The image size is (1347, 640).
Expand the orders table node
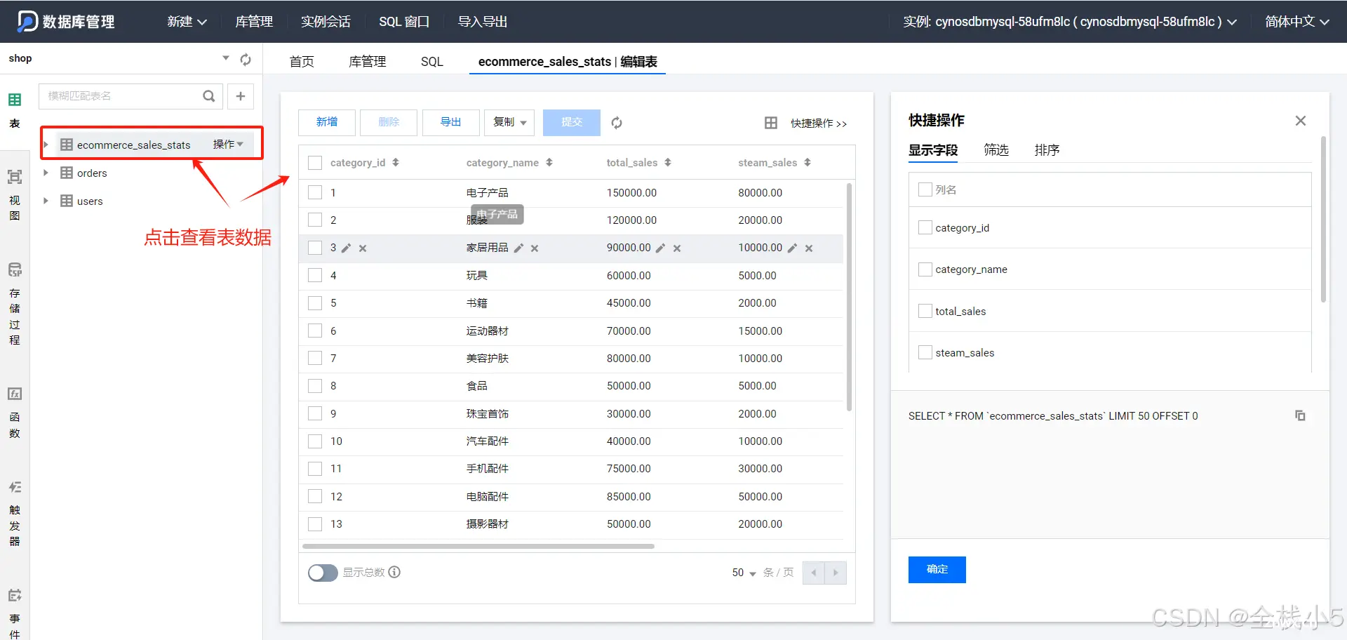pos(46,173)
